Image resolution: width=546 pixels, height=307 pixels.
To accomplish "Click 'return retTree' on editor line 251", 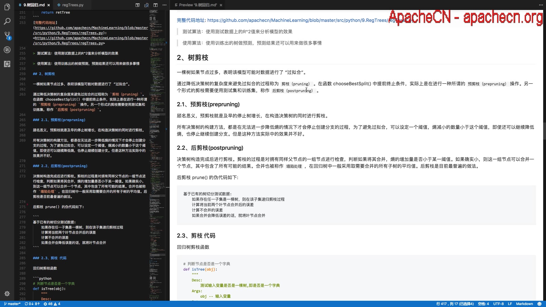I will [x=55, y=13].
